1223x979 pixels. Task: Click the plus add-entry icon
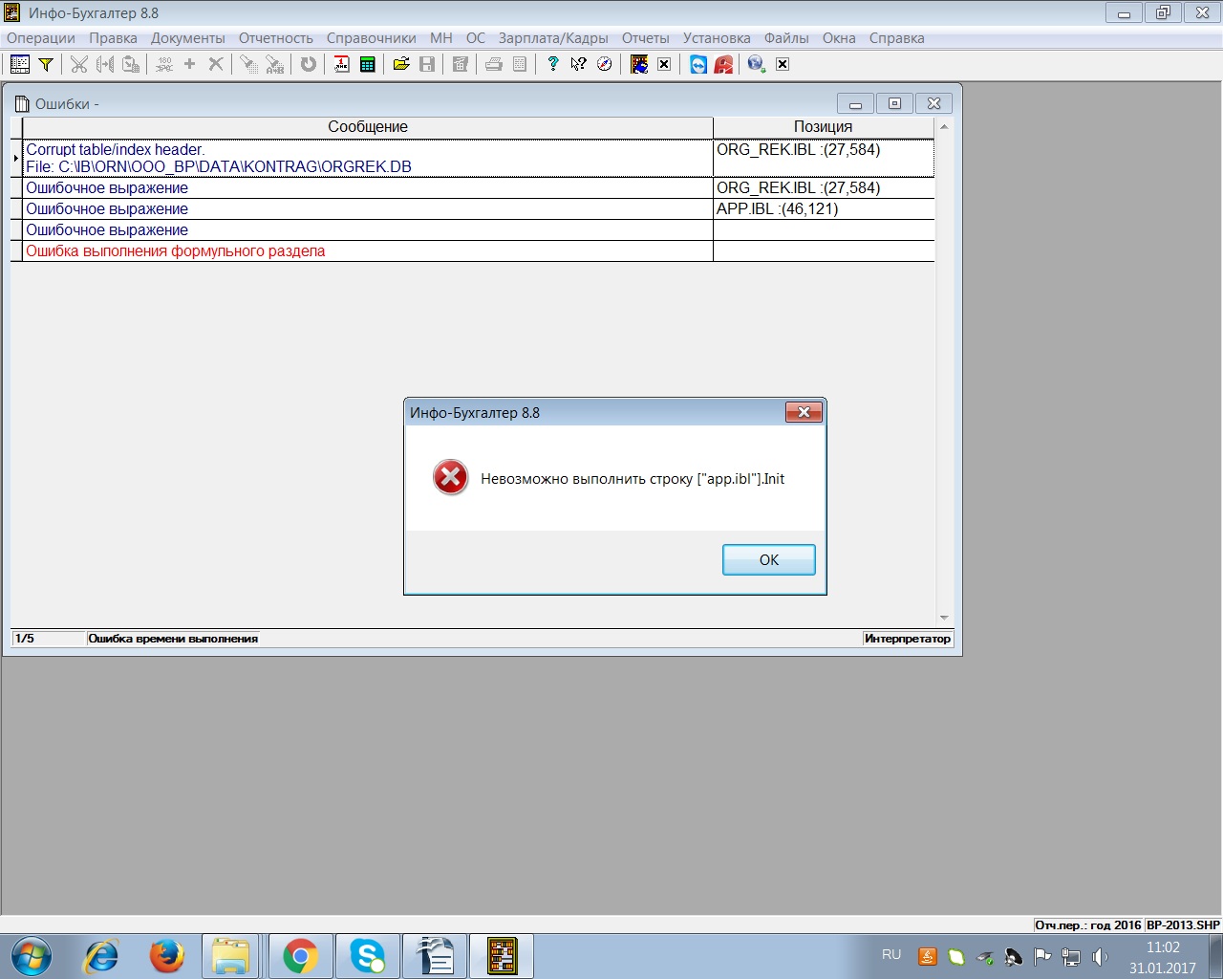[x=189, y=64]
